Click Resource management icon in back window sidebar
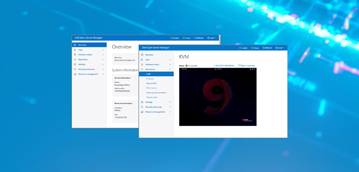The width and height of the screenshot is (359, 172). click(75, 74)
